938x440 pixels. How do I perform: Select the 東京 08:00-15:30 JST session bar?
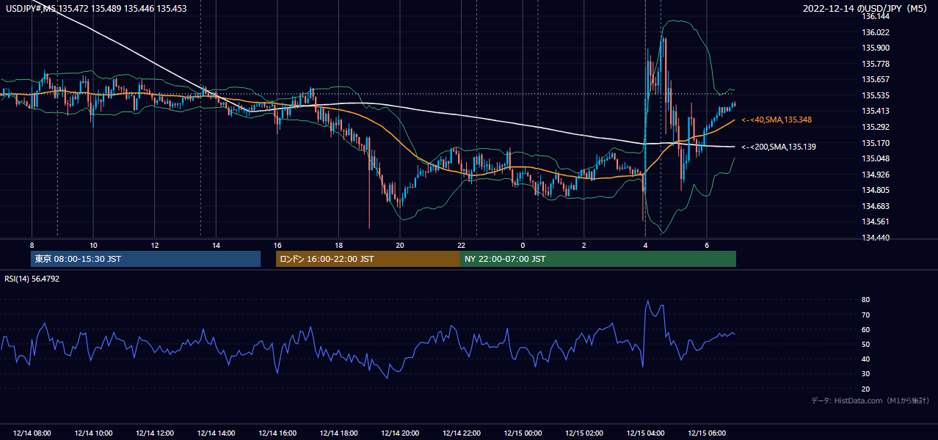coord(145,259)
